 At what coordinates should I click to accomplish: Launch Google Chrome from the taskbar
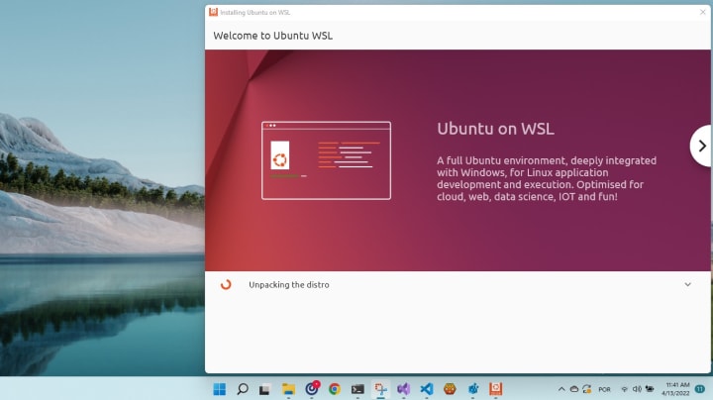coord(335,389)
